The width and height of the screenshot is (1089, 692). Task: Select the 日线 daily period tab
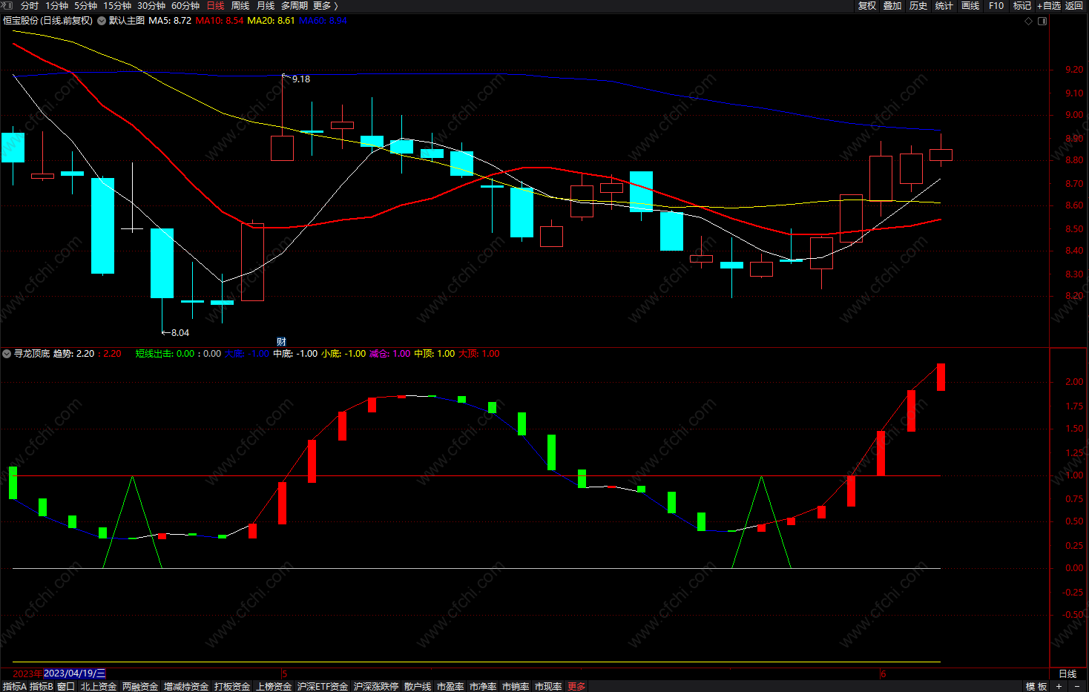(215, 6)
